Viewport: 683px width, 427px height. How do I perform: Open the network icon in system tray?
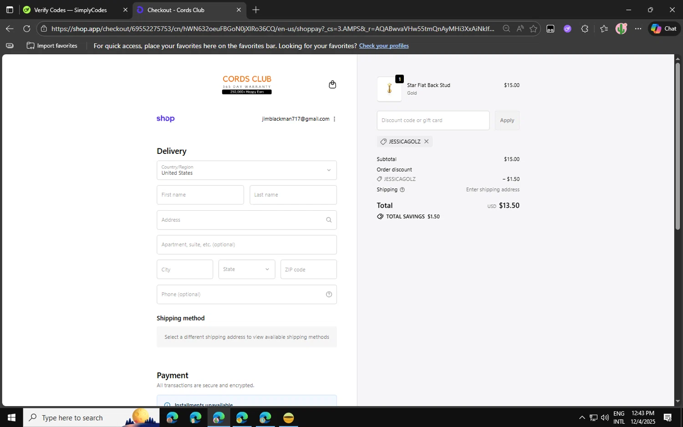[x=593, y=417]
